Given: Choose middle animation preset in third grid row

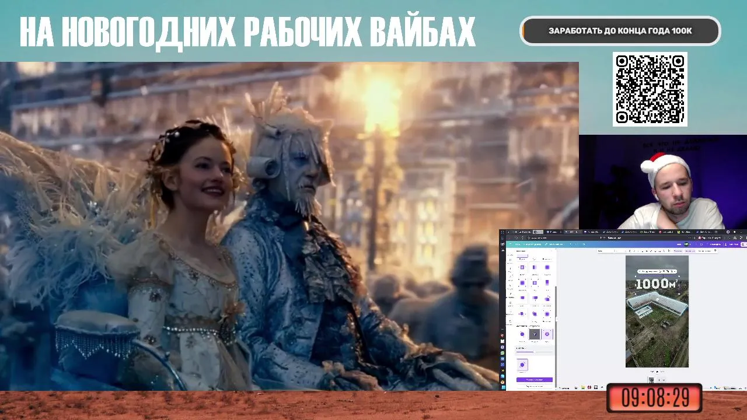Looking at the screenshot, I should click(535, 298).
